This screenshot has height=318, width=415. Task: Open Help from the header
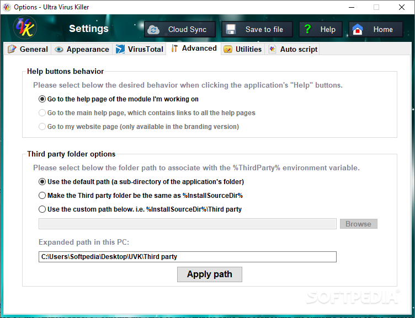coord(321,29)
